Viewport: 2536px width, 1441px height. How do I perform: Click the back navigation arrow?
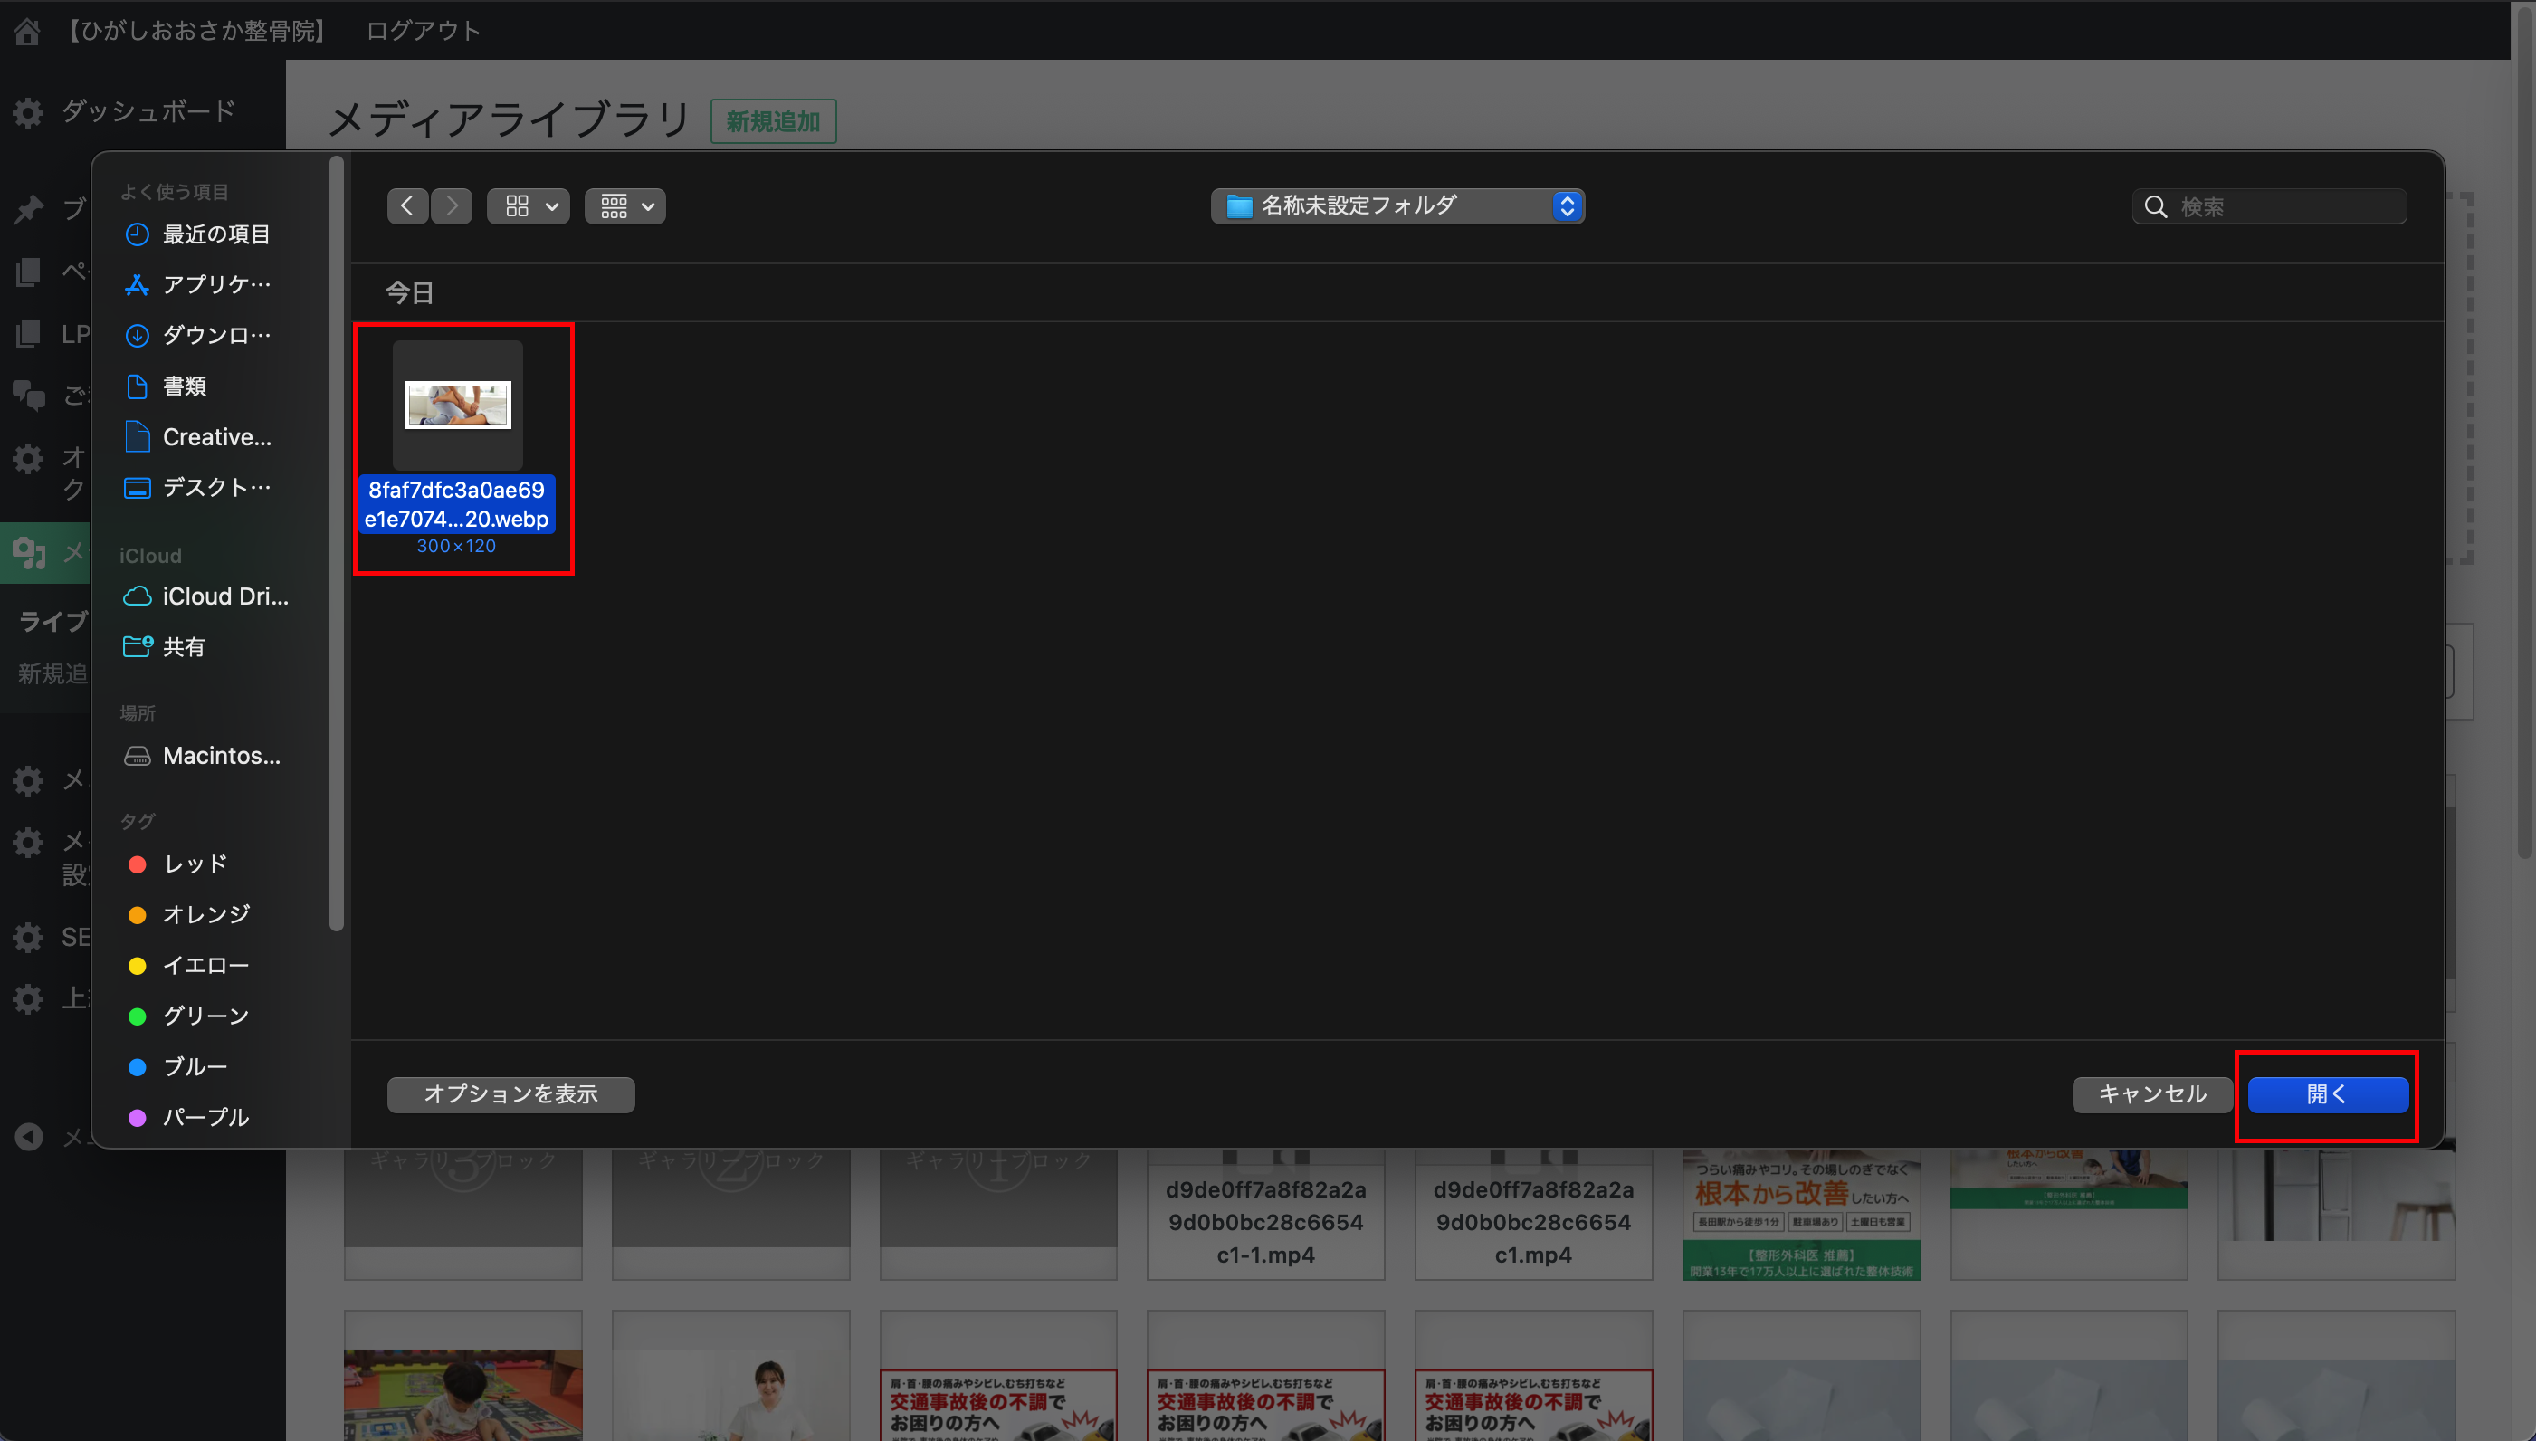(406, 205)
